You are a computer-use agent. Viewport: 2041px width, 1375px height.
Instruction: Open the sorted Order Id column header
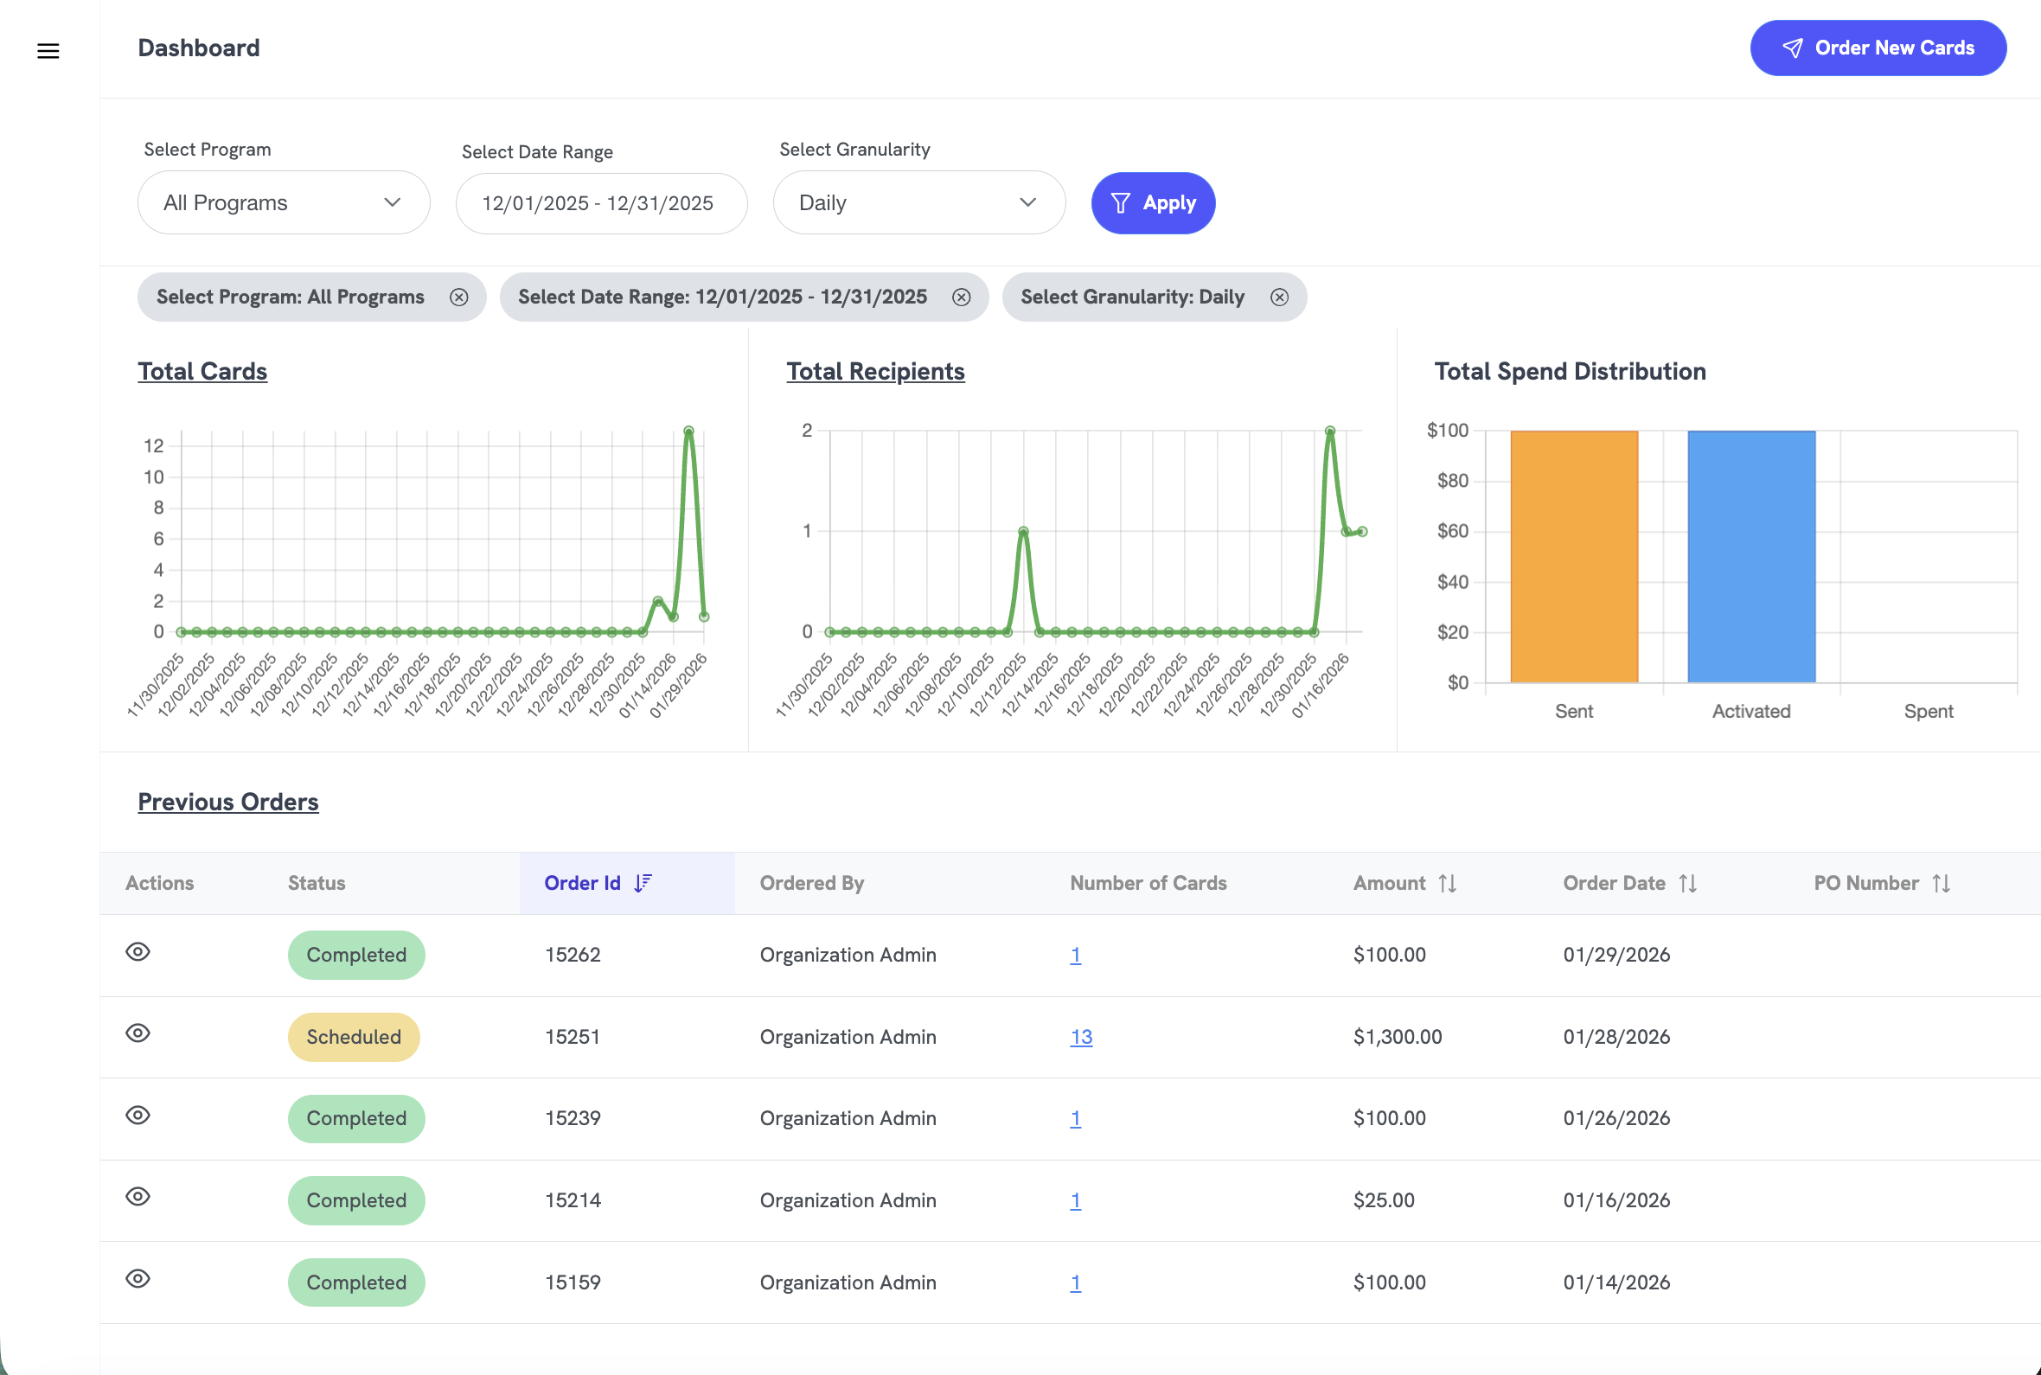click(x=596, y=883)
